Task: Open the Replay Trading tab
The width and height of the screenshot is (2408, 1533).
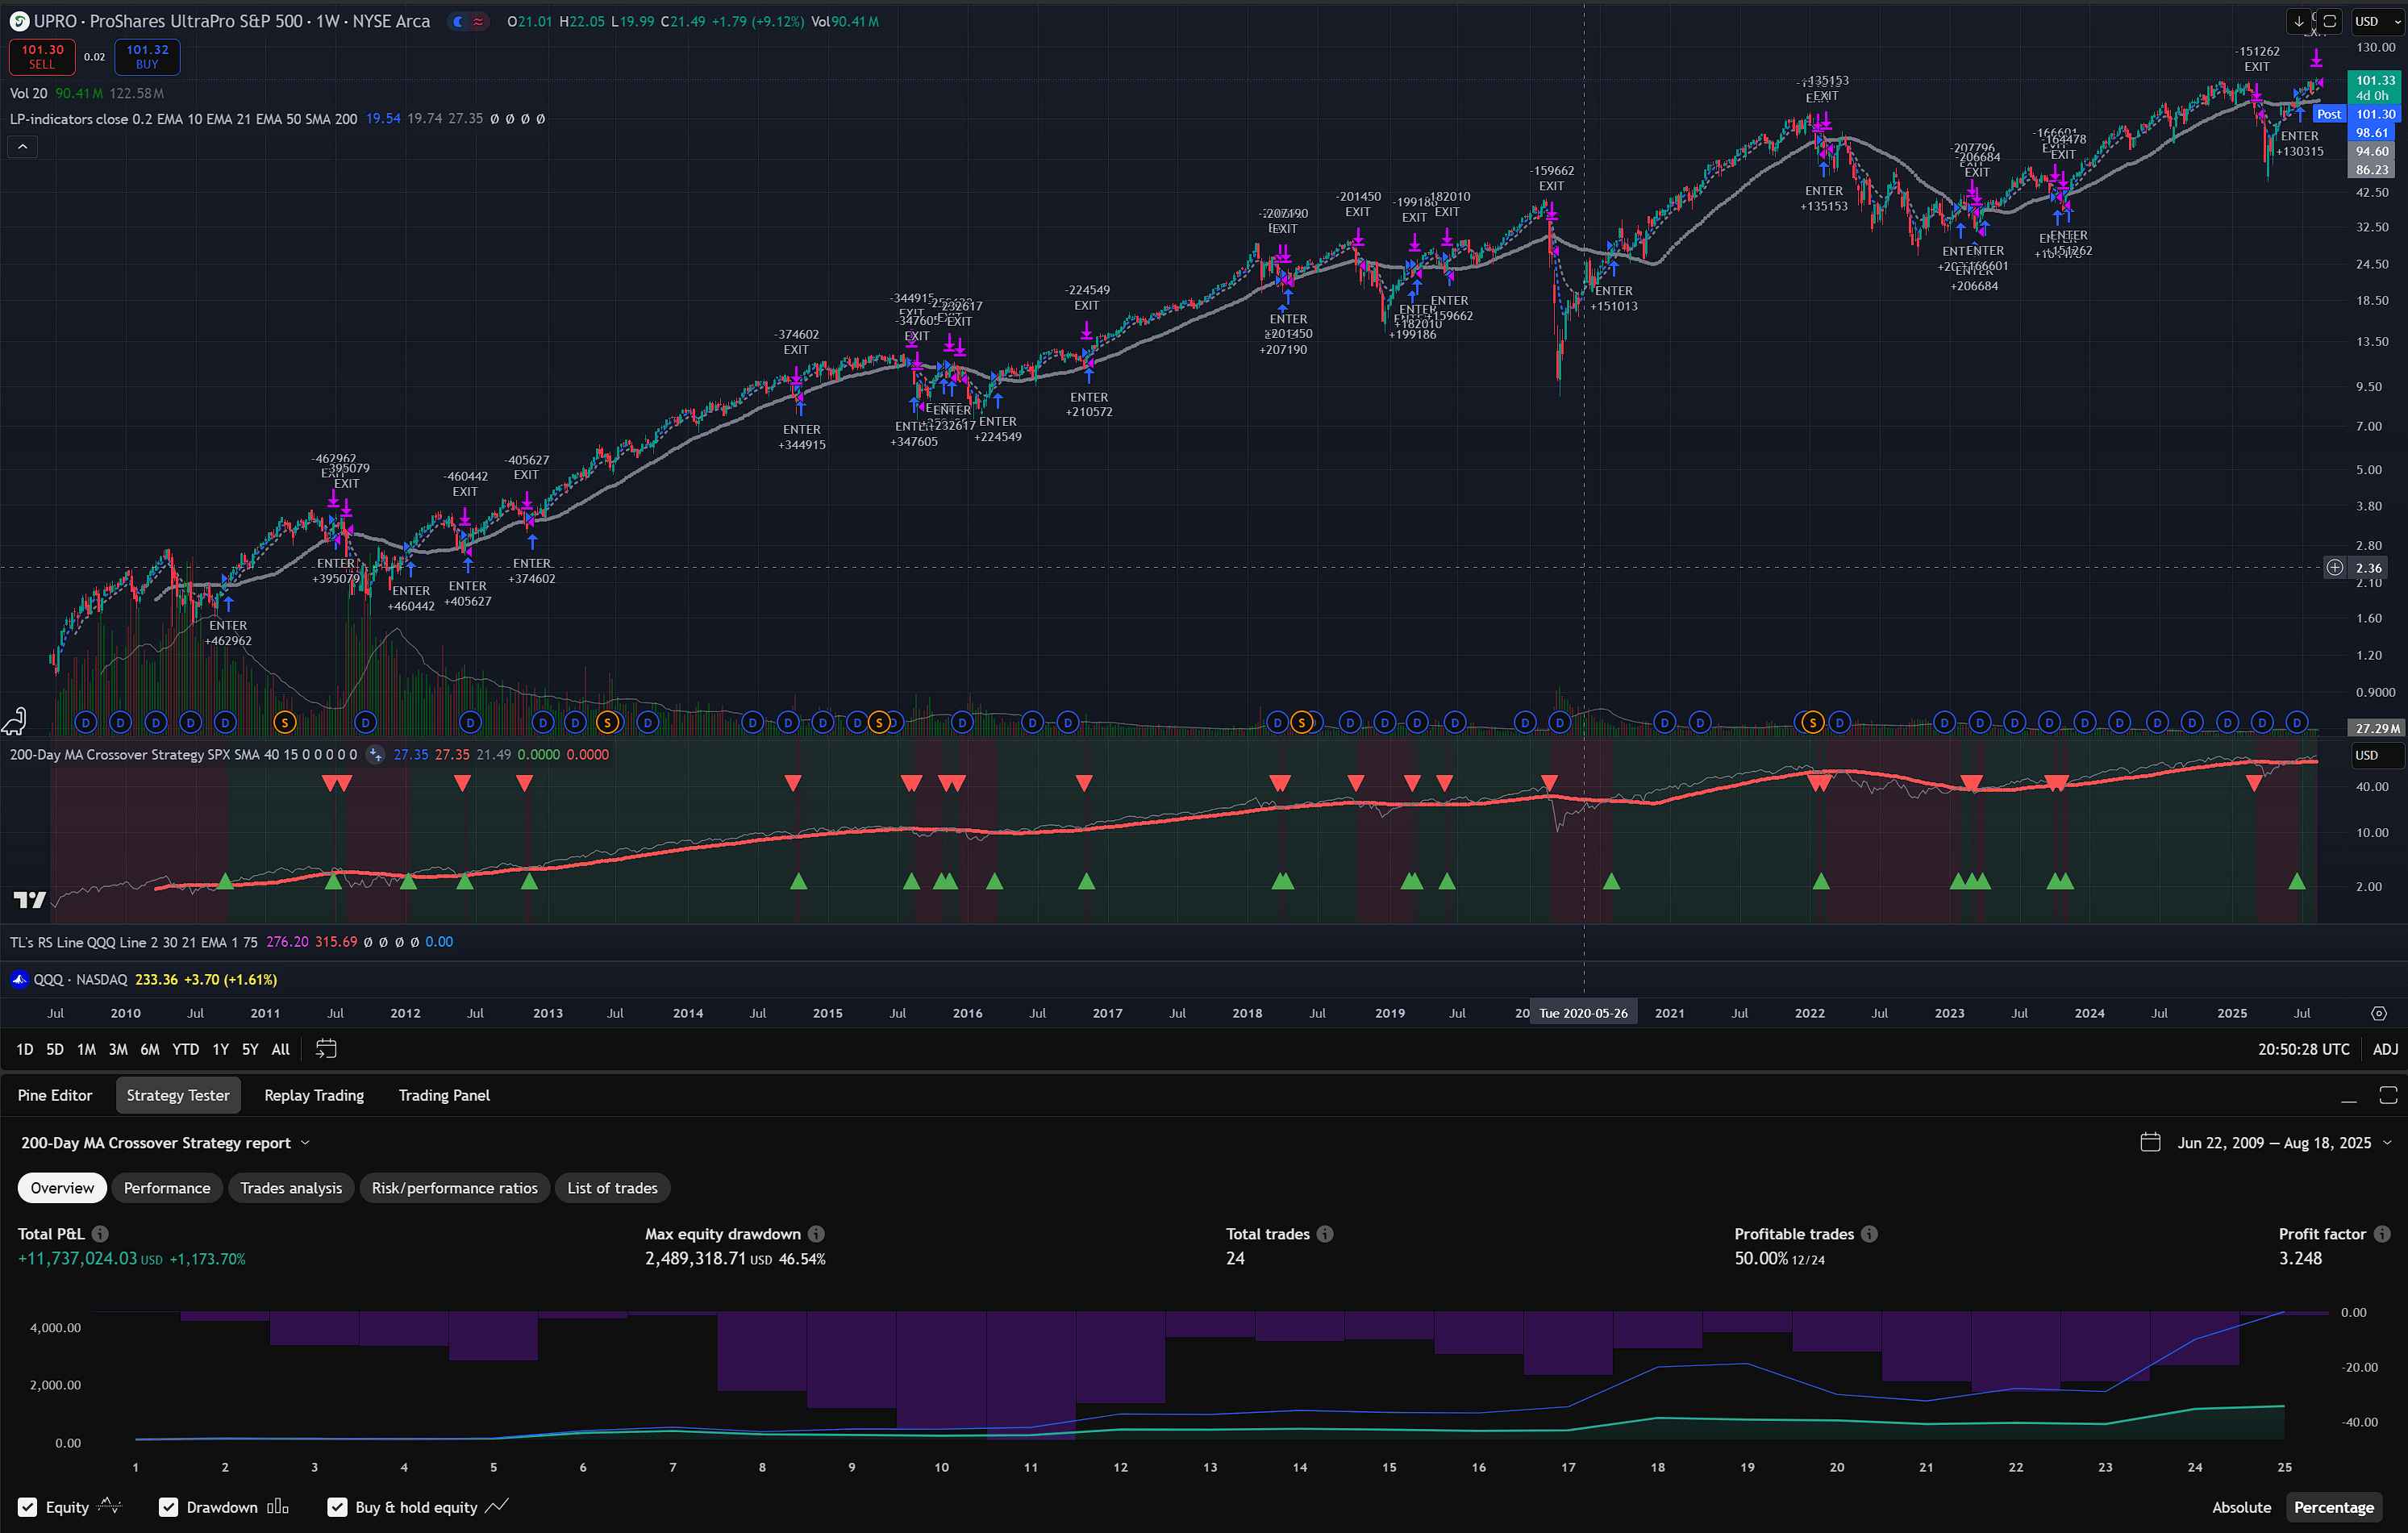Action: [314, 1095]
